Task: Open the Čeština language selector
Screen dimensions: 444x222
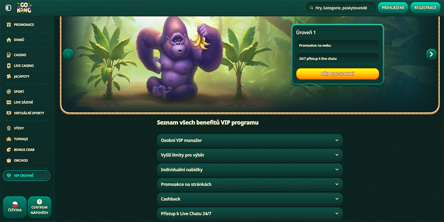Action: click(x=15, y=207)
